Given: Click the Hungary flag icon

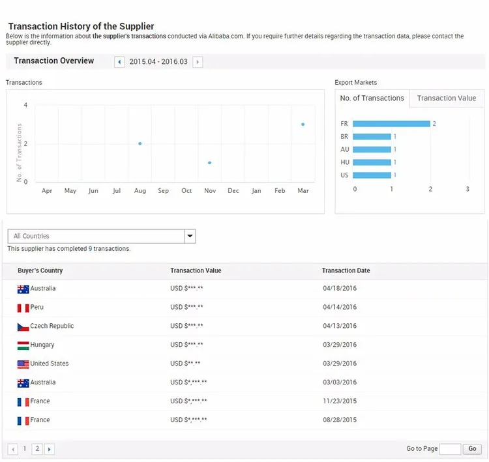Looking at the screenshot, I should (x=23, y=345).
